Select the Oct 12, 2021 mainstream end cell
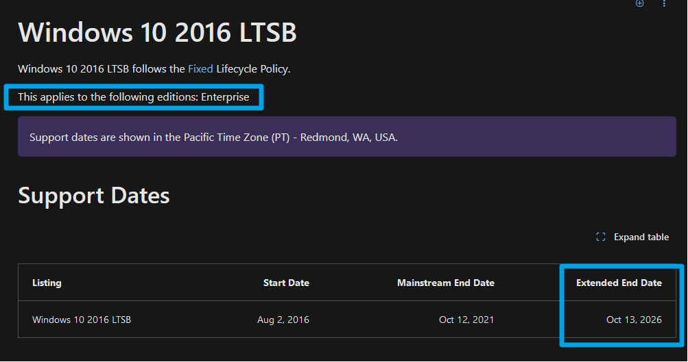688x362 pixels. [x=466, y=320]
